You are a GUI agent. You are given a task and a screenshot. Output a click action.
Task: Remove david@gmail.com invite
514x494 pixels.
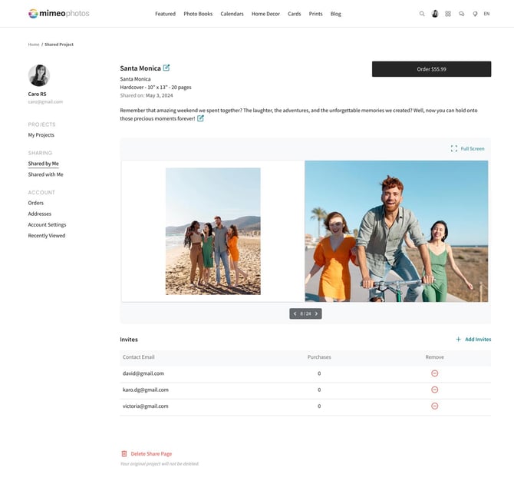[434, 373]
